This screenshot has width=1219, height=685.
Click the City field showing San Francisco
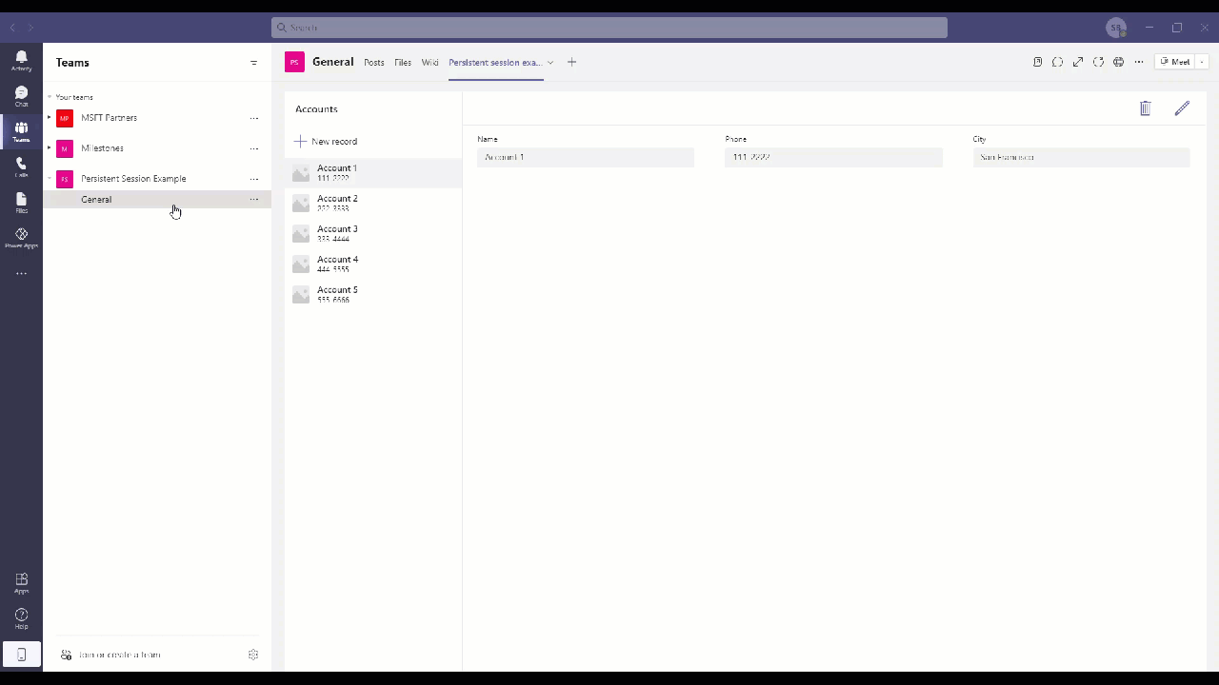tap(1081, 157)
